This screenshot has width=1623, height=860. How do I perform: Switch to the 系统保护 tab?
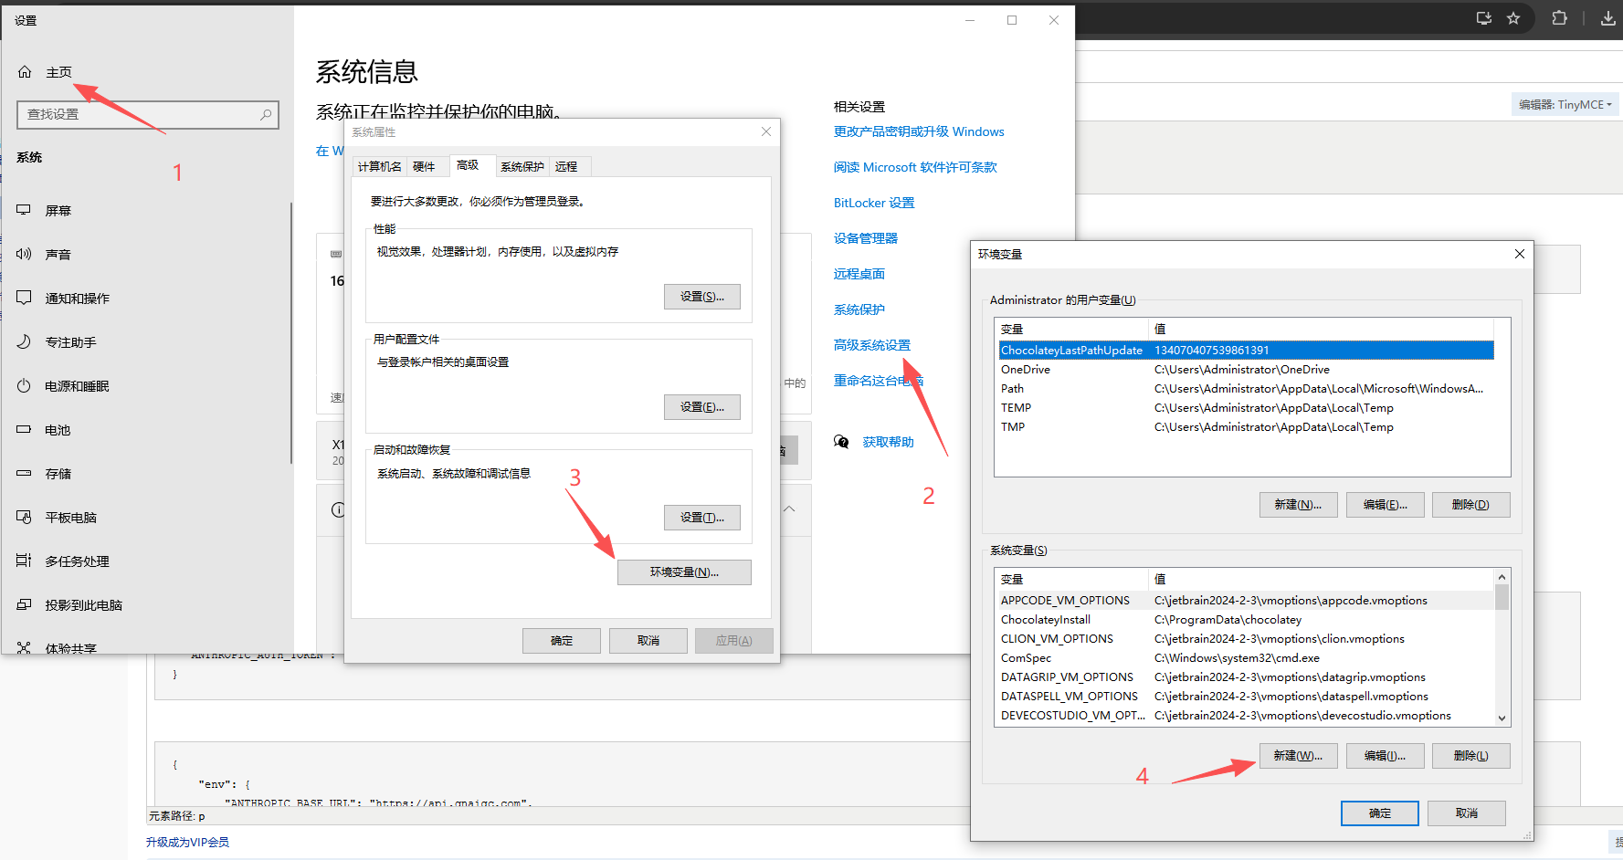point(522,166)
